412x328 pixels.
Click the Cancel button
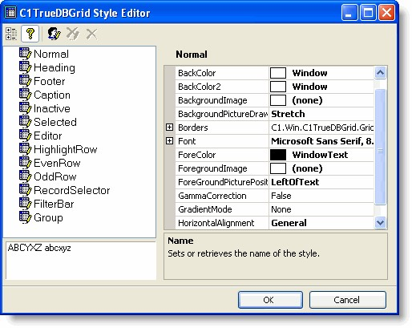click(x=347, y=300)
